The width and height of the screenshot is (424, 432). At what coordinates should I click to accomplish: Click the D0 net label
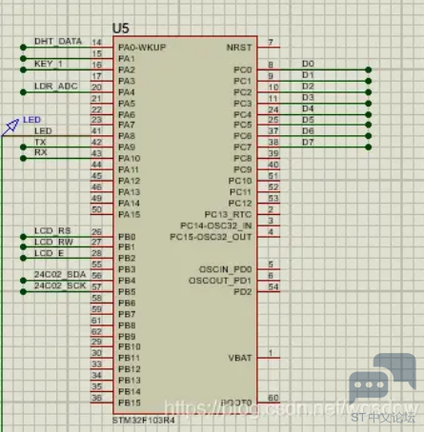click(308, 64)
